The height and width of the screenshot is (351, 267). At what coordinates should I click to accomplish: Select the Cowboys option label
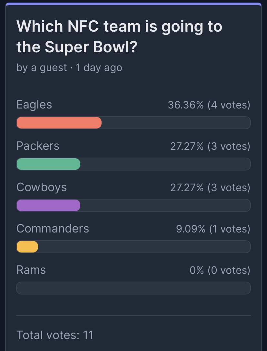pyautogui.click(x=42, y=187)
